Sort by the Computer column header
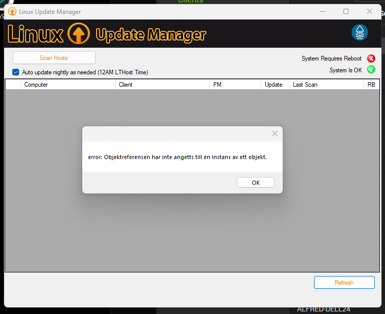Image resolution: width=385 pixels, height=314 pixels. click(x=68, y=85)
